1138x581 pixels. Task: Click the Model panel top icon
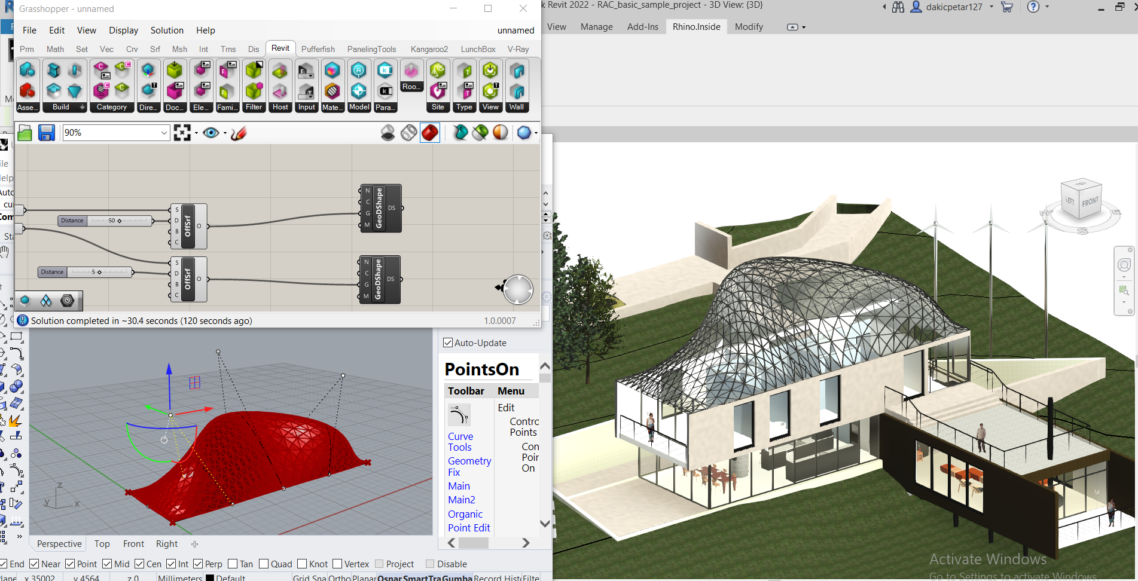[x=359, y=71]
